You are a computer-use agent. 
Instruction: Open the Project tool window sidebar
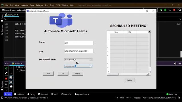(x=2, y=18)
